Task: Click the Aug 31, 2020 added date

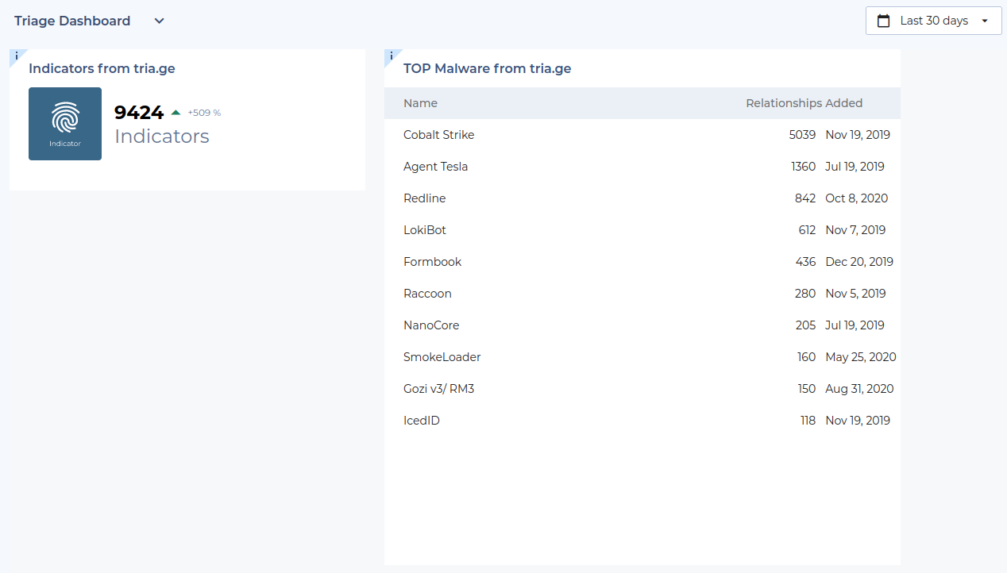Action: (859, 389)
